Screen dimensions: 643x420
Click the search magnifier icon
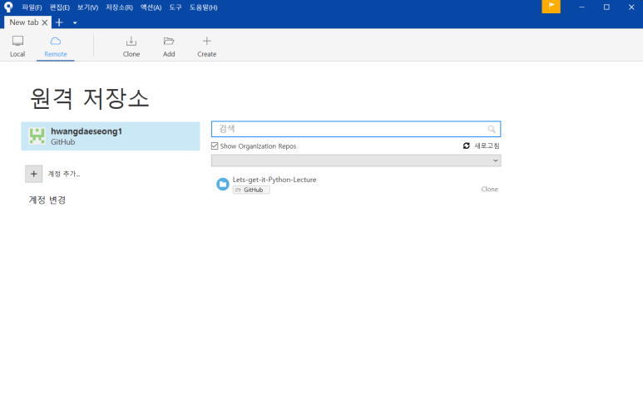(x=492, y=129)
